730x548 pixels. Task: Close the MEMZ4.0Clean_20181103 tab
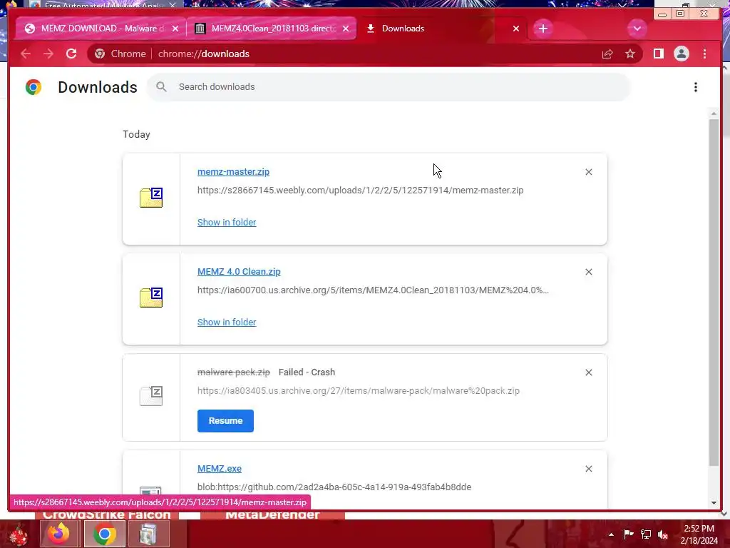click(346, 29)
